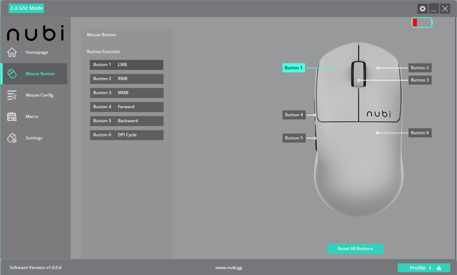Image resolution: width=457 pixels, height=275 pixels.
Task: Open Button 4 Forward function row
Action: coord(126,107)
